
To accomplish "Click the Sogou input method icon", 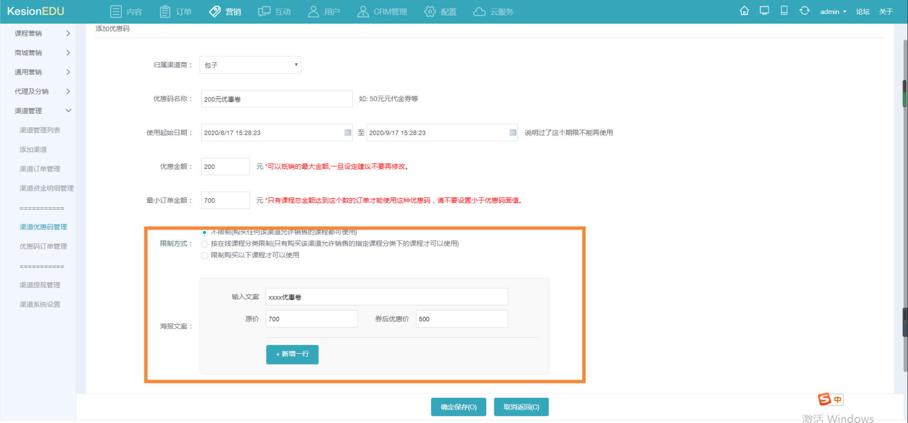I will click(824, 399).
